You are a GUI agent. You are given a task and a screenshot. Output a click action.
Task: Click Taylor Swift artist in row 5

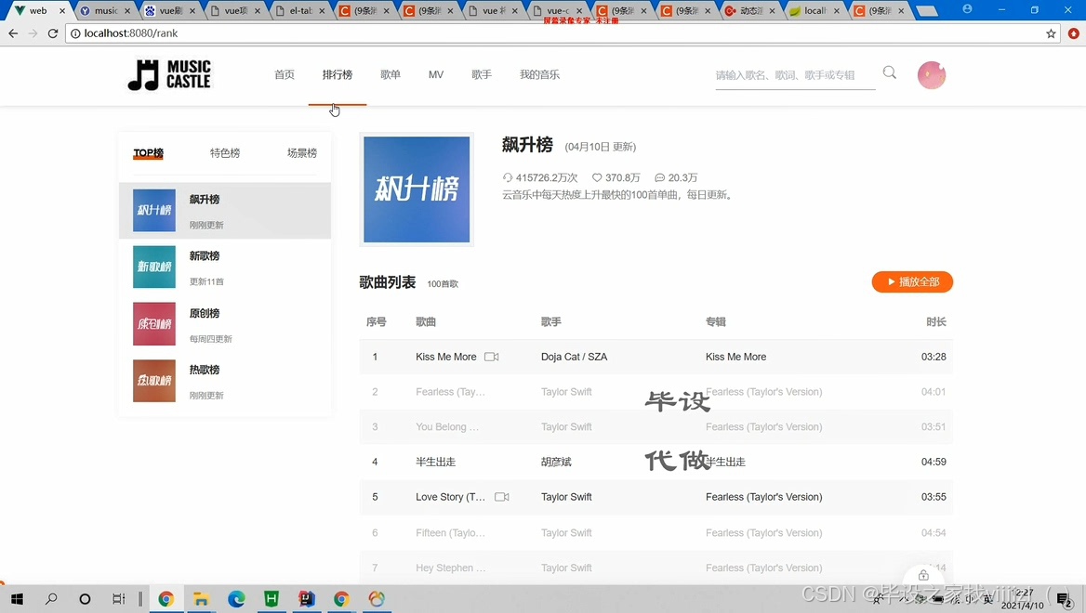click(566, 497)
